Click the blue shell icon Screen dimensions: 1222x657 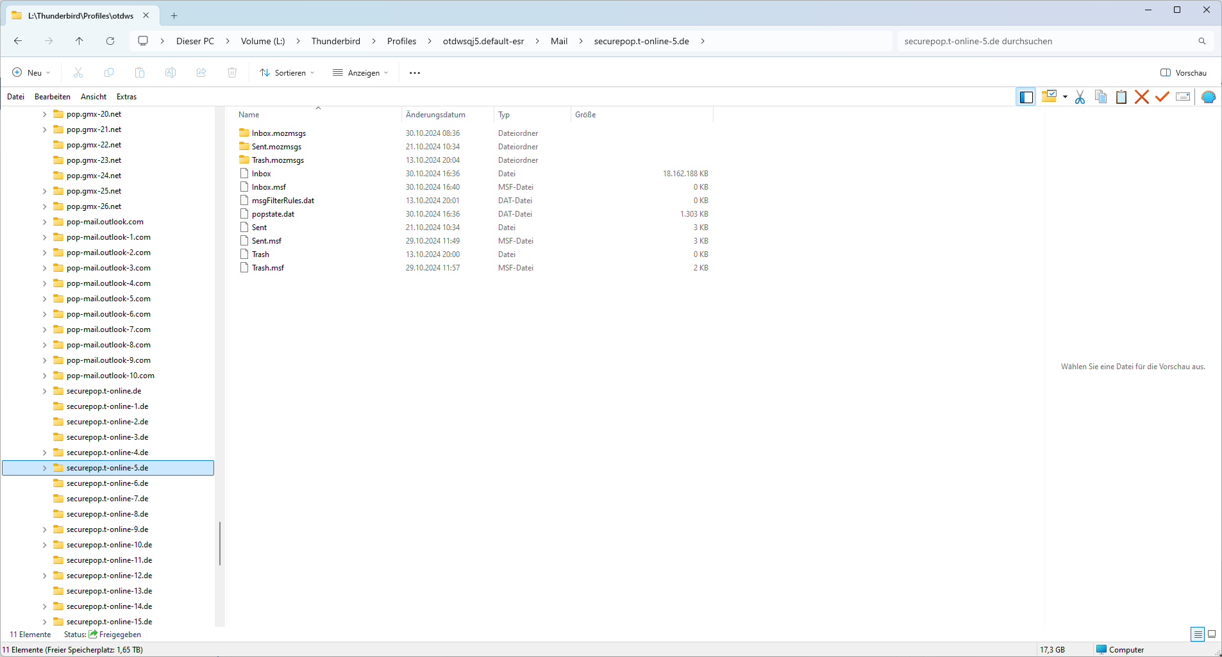(1208, 97)
